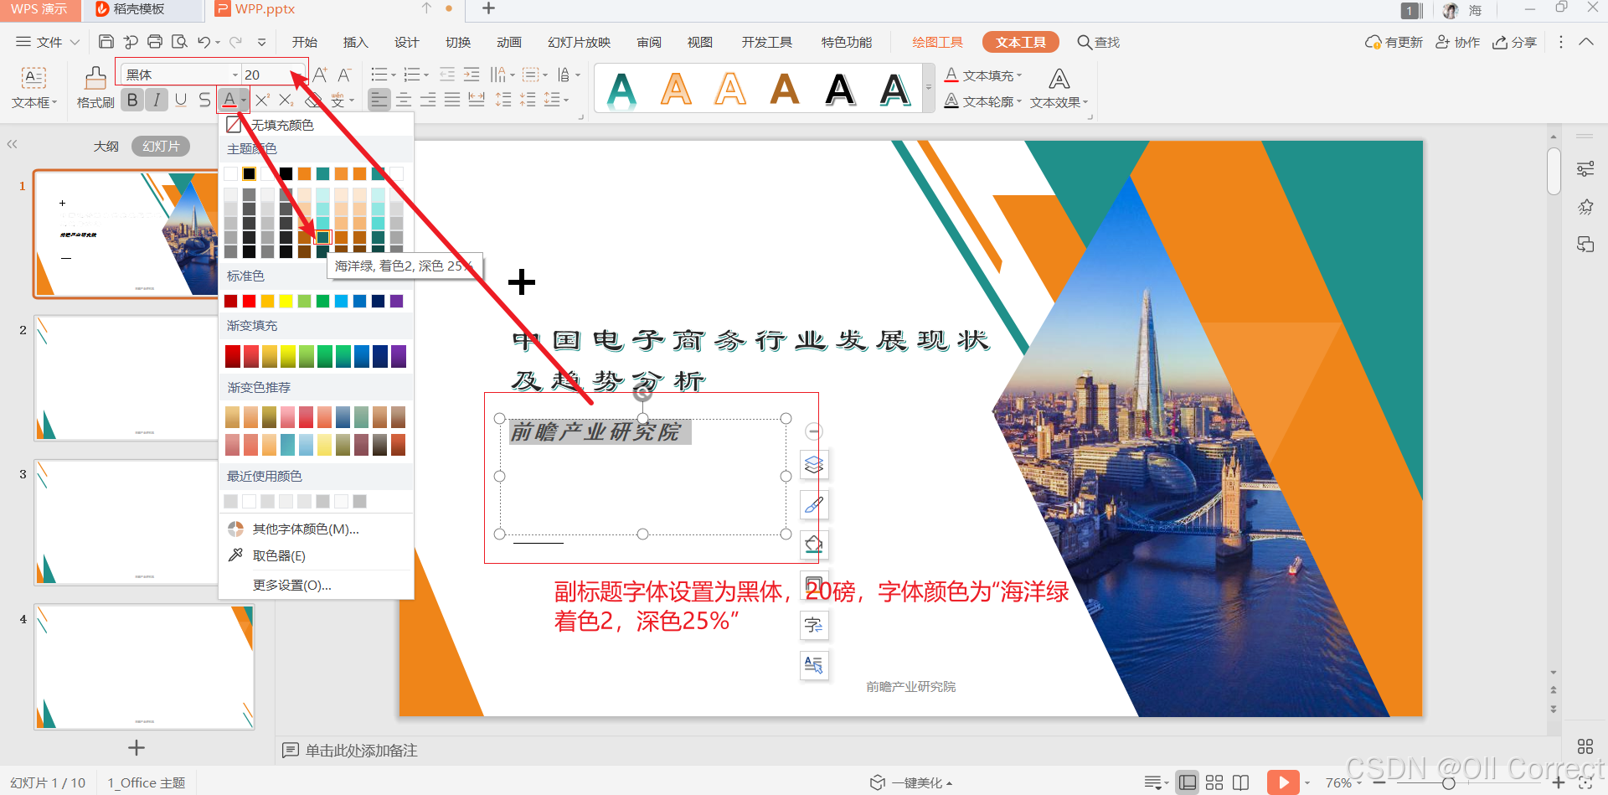Viewport: 1608px width, 795px height.
Task: Click the Print icon in quick access toolbar
Action: 155,42
